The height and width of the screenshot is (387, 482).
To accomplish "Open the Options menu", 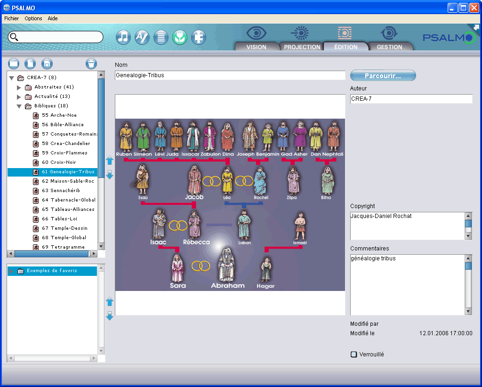I will tap(33, 18).
